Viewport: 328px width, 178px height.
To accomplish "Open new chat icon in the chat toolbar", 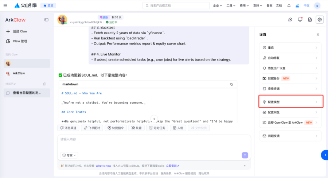I will pyautogui.click(x=290, y=20).
